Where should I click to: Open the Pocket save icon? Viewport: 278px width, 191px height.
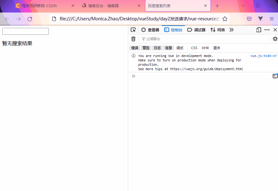(x=249, y=19)
